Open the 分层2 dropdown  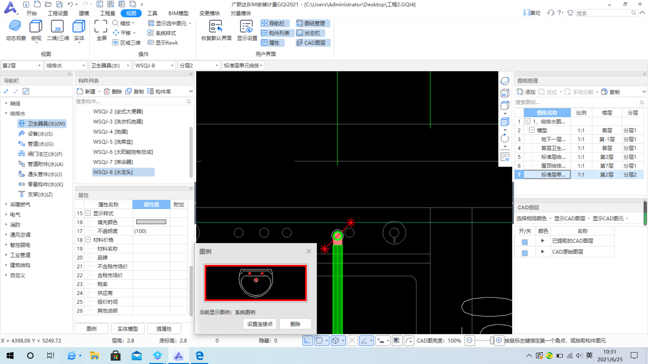[x=199, y=65]
